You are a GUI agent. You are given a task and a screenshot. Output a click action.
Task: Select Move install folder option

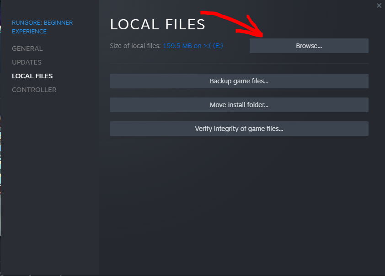click(x=239, y=105)
